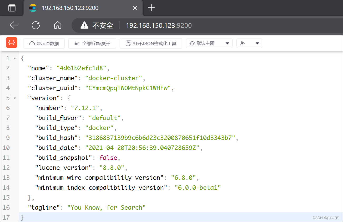
Task: Click the build_snapshot value false
Action: click(x=108, y=158)
